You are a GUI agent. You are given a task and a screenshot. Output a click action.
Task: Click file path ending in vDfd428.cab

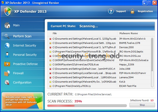point(84,82)
